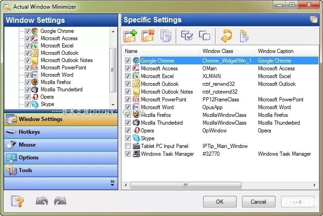Toggle Skype checkbox in the settings list
Viewport: 323px width, 216px height.
[128, 138]
